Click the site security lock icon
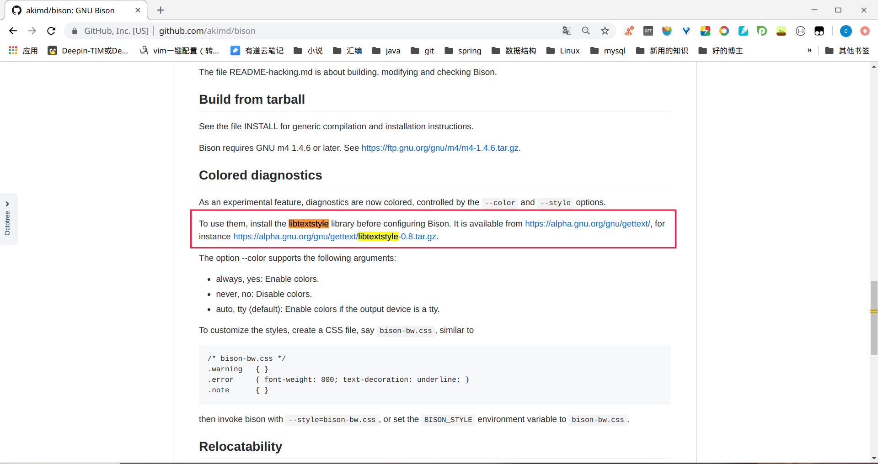The height and width of the screenshot is (464, 878). (75, 31)
